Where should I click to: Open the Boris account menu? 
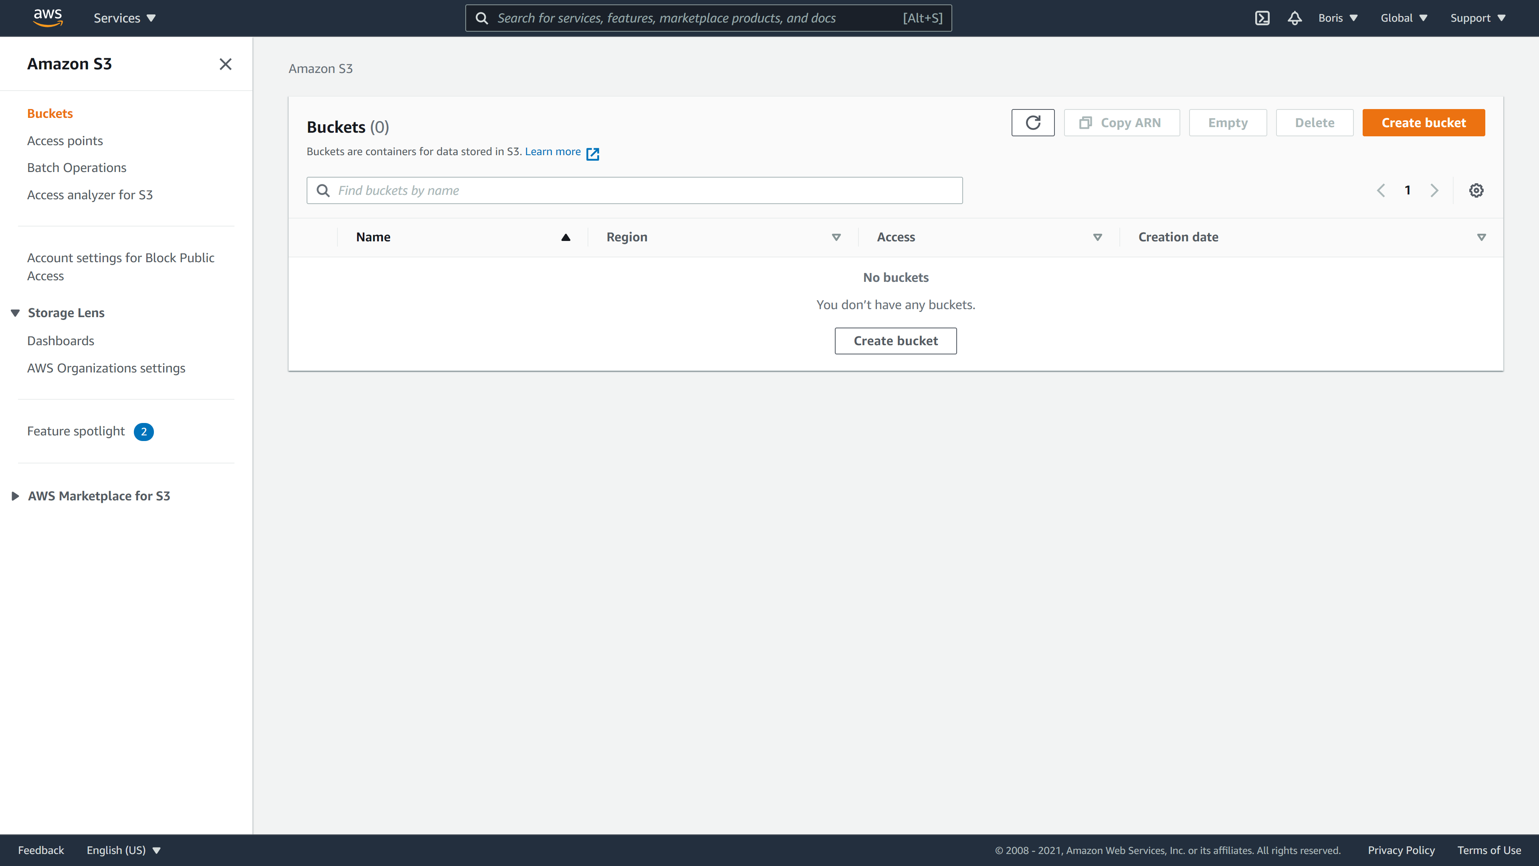coord(1338,18)
